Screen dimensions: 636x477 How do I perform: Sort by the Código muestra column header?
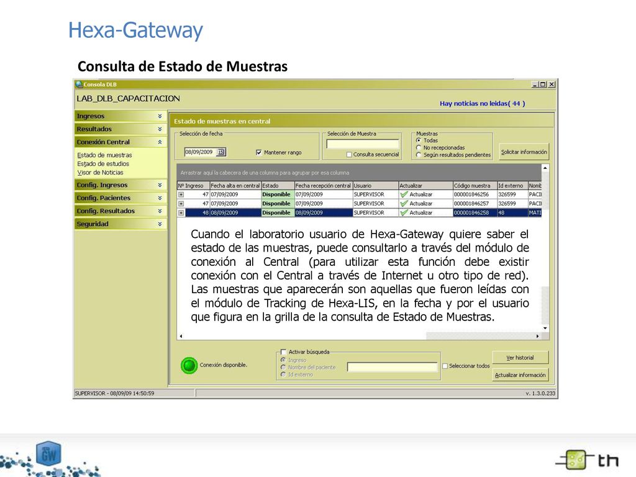pyautogui.click(x=475, y=186)
